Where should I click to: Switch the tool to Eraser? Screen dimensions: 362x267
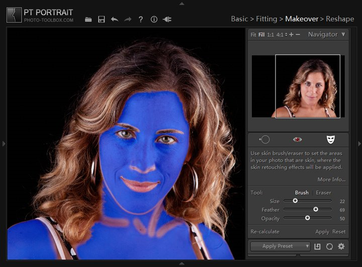pos(323,193)
